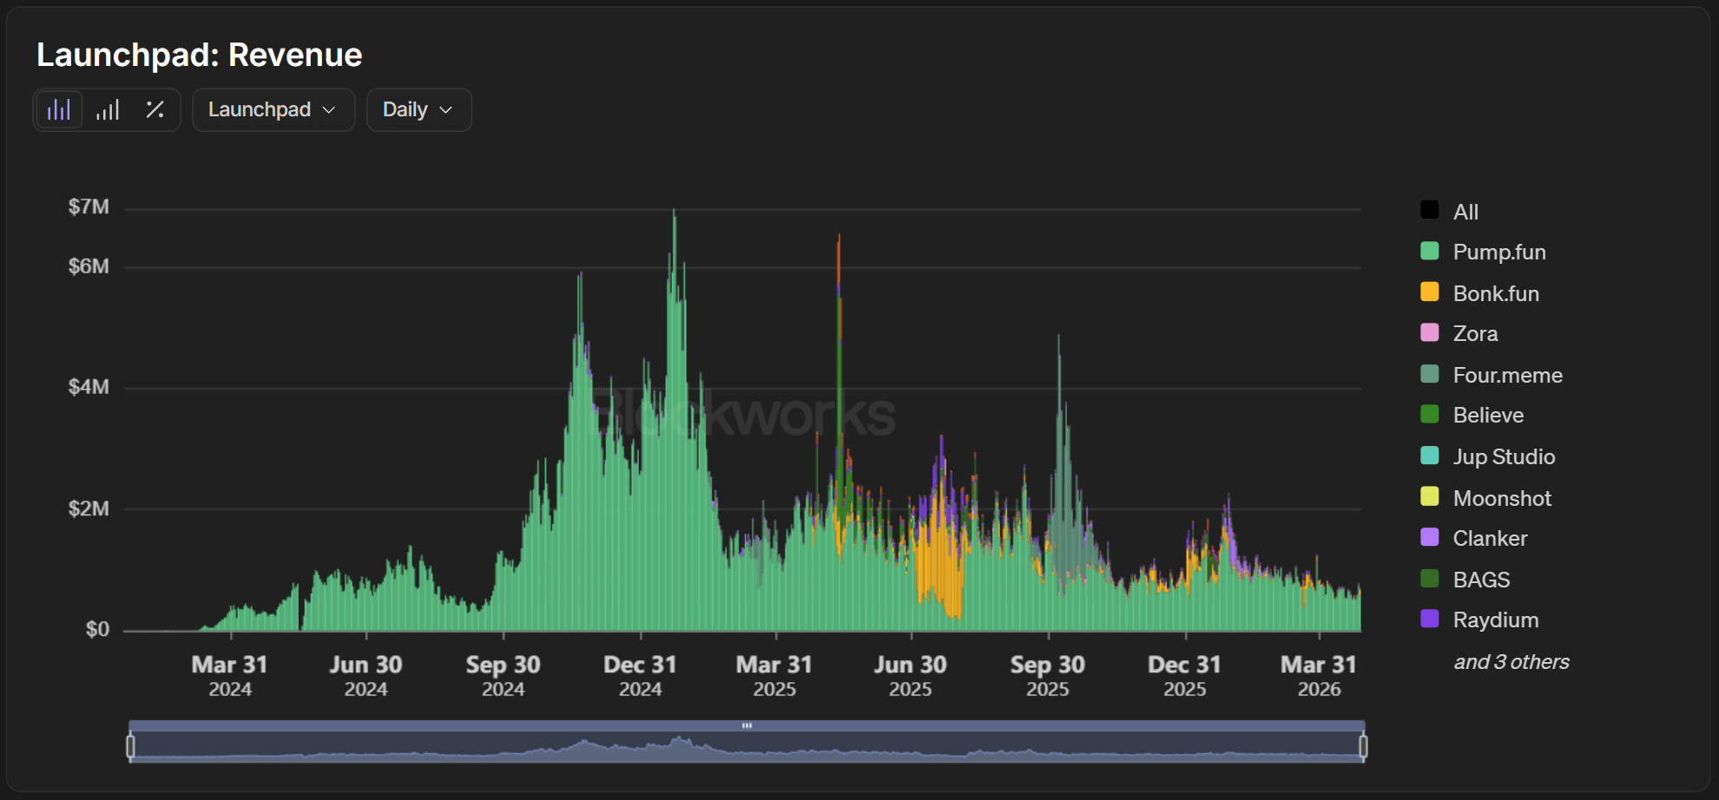Click the left range slider handle

click(x=131, y=746)
